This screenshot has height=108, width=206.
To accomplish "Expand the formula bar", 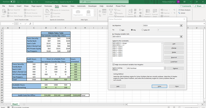I will (x=204, y=24).
